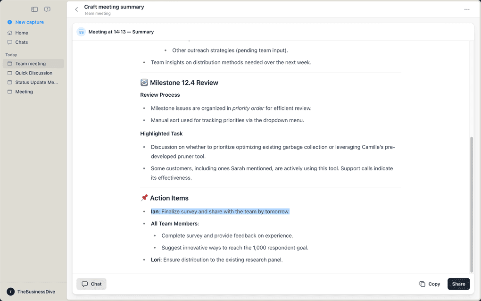Open the sidebar collapse icon
Viewport: 481px width, 301px height.
[x=34, y=9]
